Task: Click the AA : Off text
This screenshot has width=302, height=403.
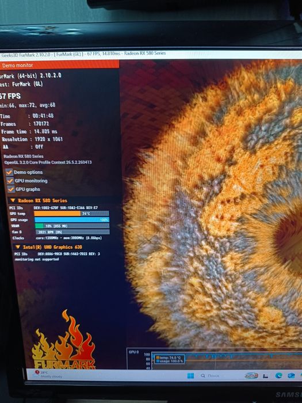Action: [x=23, y=147]
